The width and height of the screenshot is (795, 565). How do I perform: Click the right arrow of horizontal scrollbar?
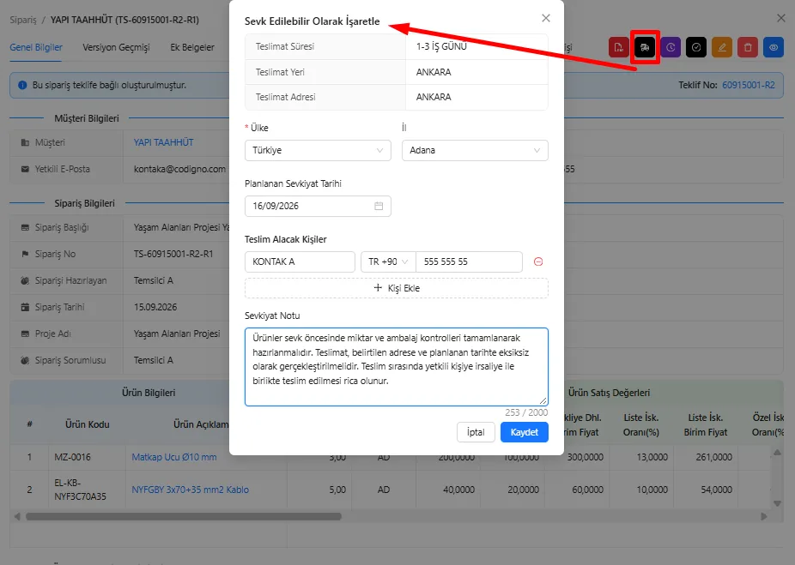coord(764,516)
